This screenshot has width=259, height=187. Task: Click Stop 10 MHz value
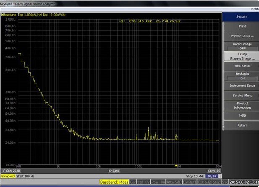195,176
